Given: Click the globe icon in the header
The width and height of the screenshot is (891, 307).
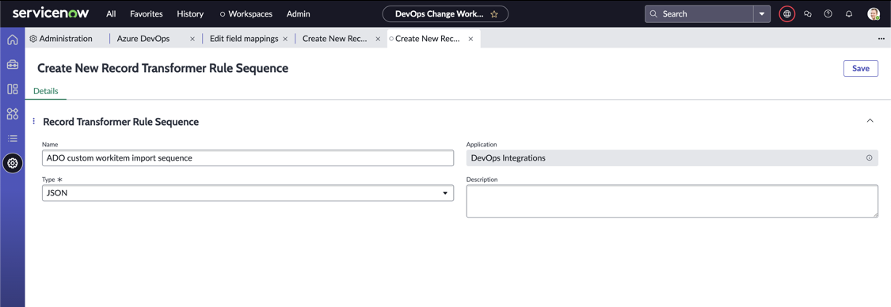Looking at the screenshot, I should pos(787,13).
